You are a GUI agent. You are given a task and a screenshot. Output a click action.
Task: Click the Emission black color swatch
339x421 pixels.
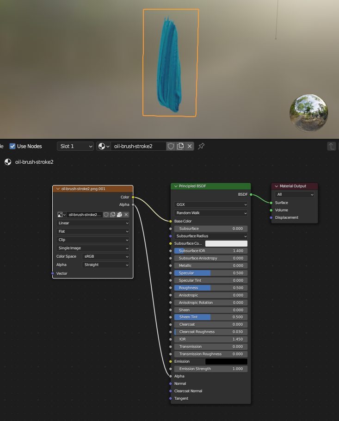(226, 361)
